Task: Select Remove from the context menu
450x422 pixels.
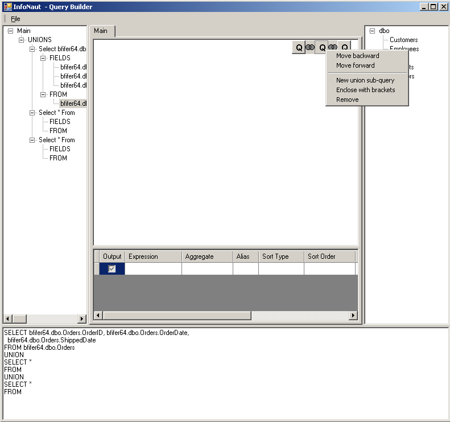Action: 347,100
